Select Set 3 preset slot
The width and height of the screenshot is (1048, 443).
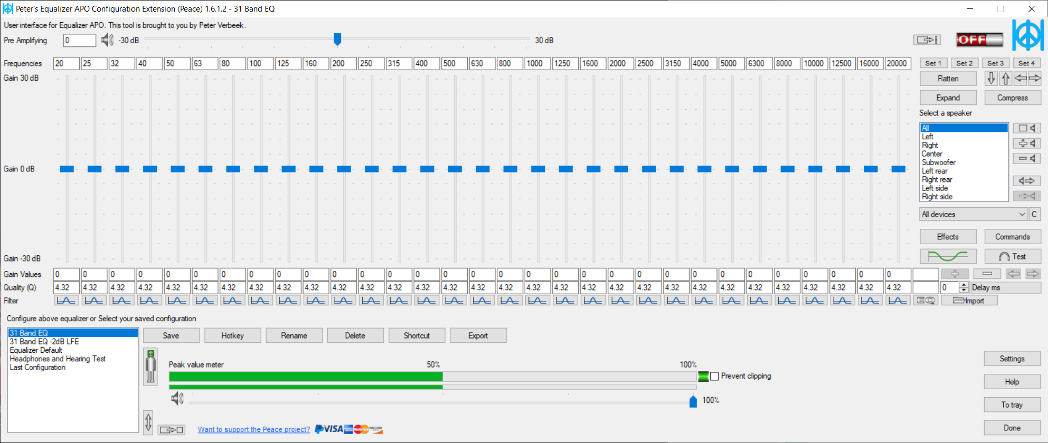(996, 63)
